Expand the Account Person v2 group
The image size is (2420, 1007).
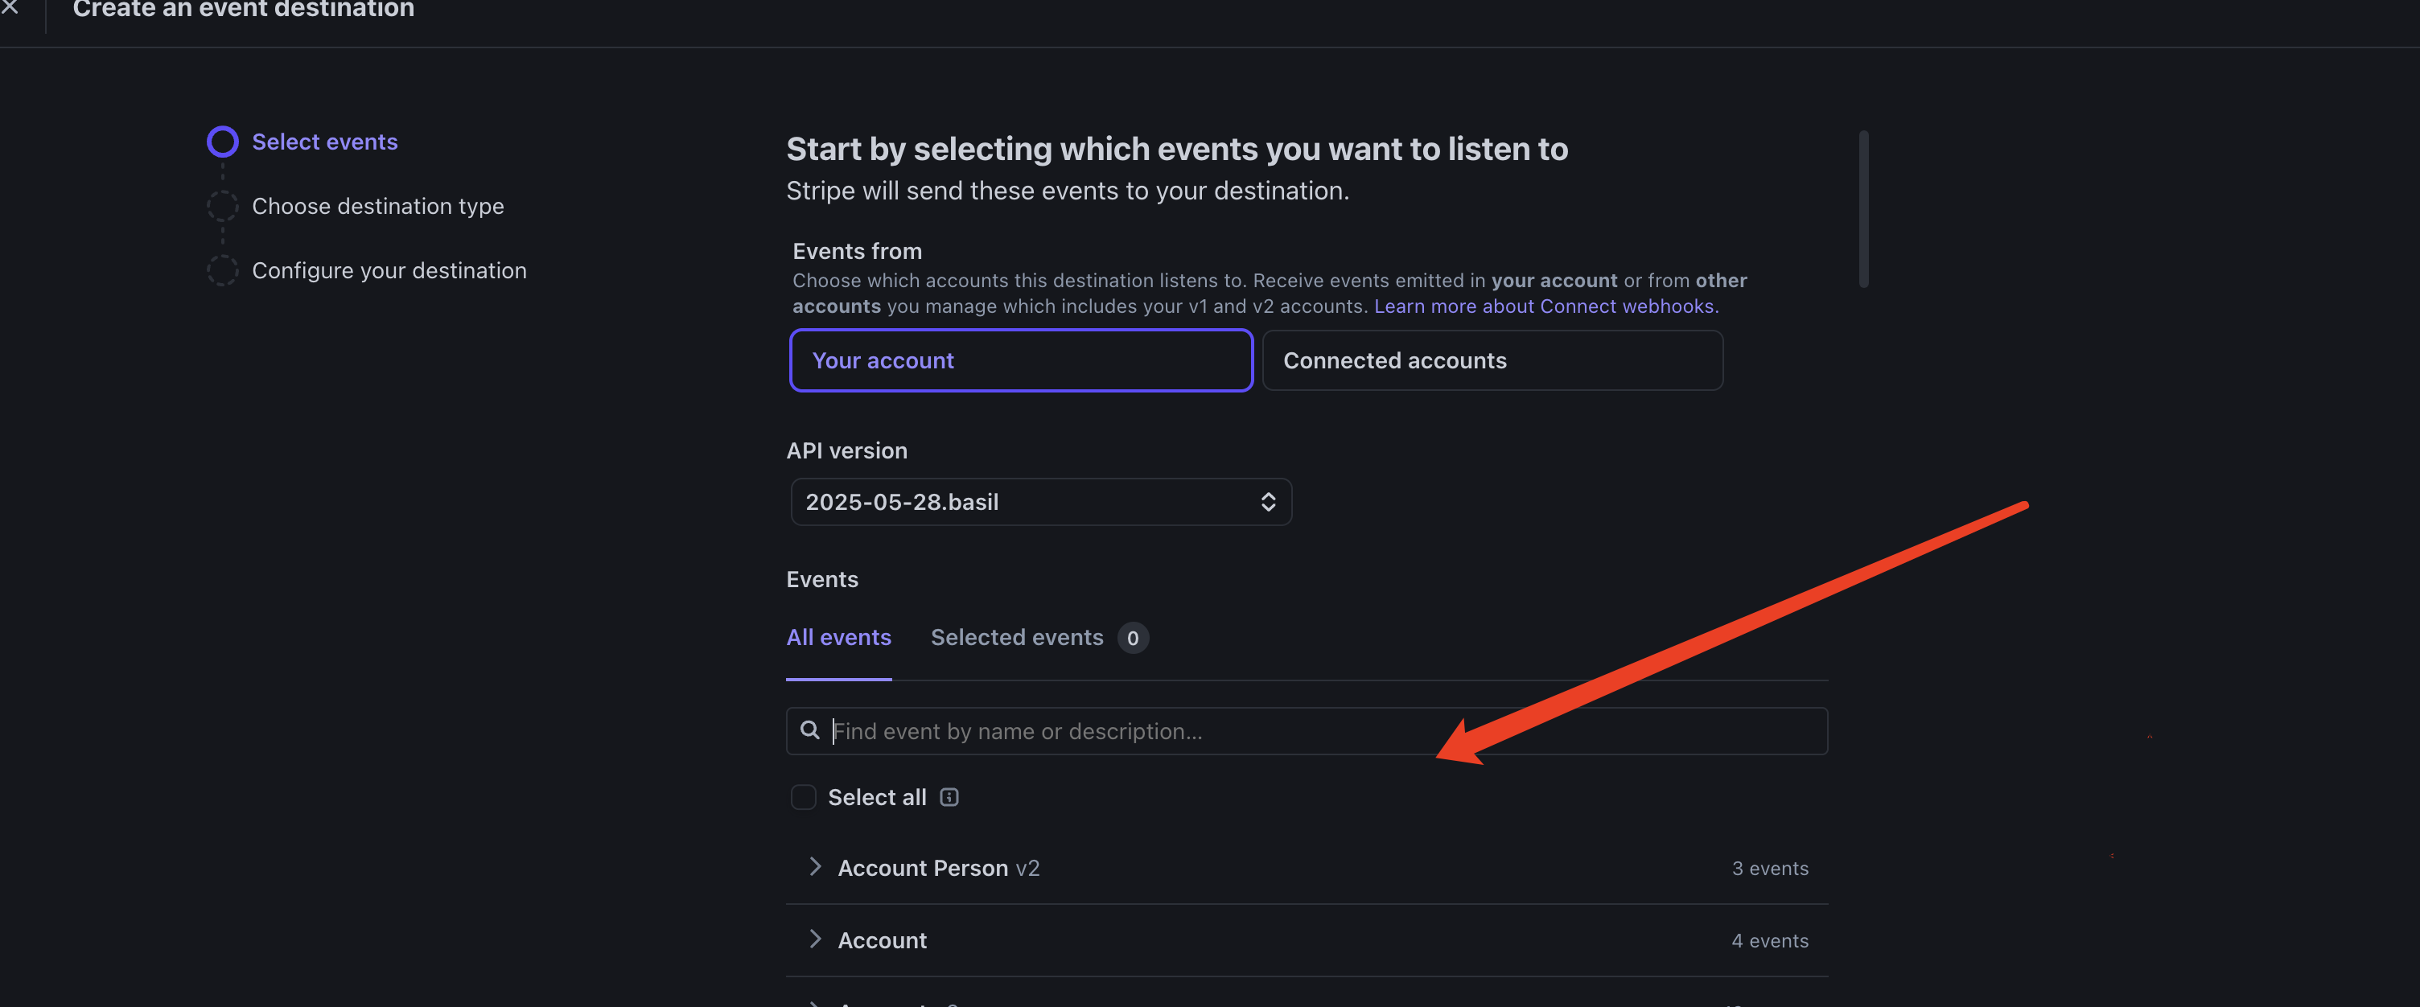(x=814, y=866)
